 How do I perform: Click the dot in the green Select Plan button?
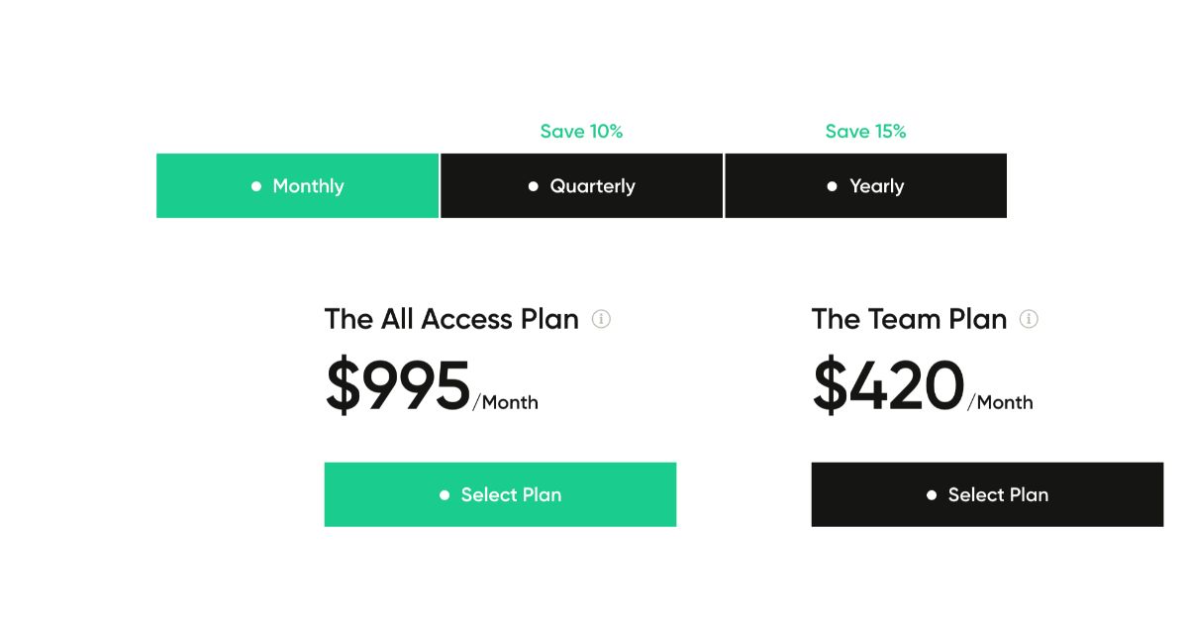445,494
